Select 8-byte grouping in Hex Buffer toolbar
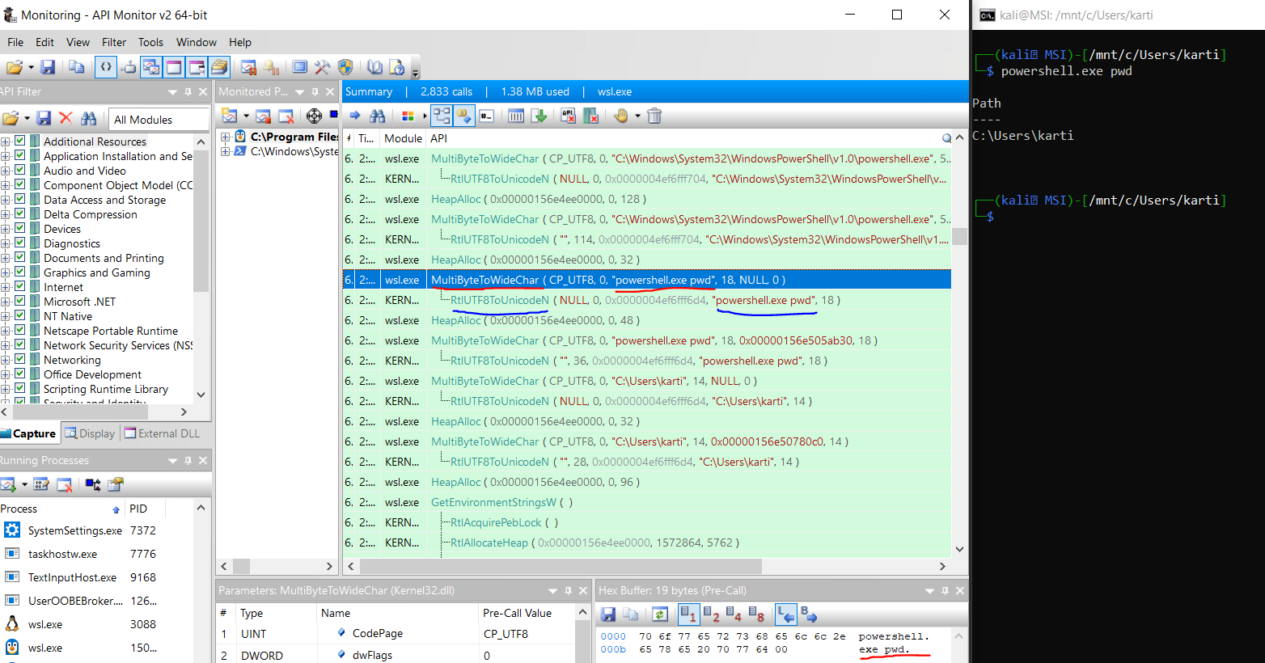Image resolution: width=1265 pixels, height=663 pixels. click(756, 614)
